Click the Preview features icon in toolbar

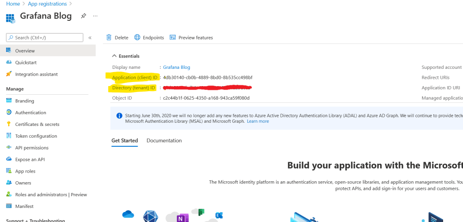[x=172, y=38]
